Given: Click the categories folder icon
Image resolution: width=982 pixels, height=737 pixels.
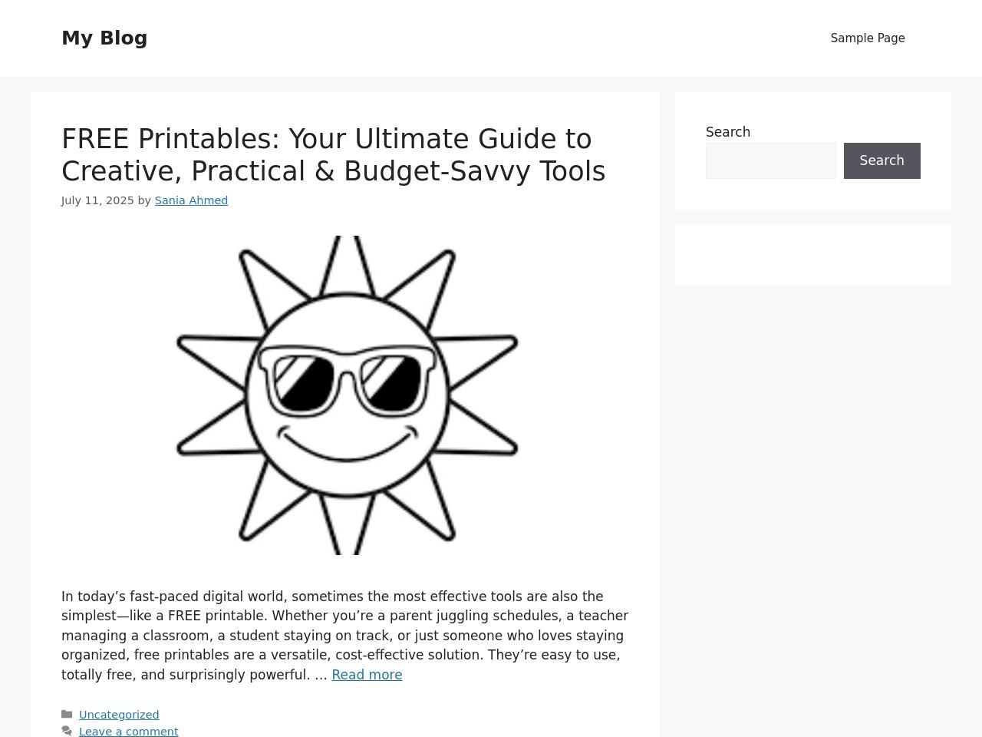Looking at the screenshot, I should point(67,715).
